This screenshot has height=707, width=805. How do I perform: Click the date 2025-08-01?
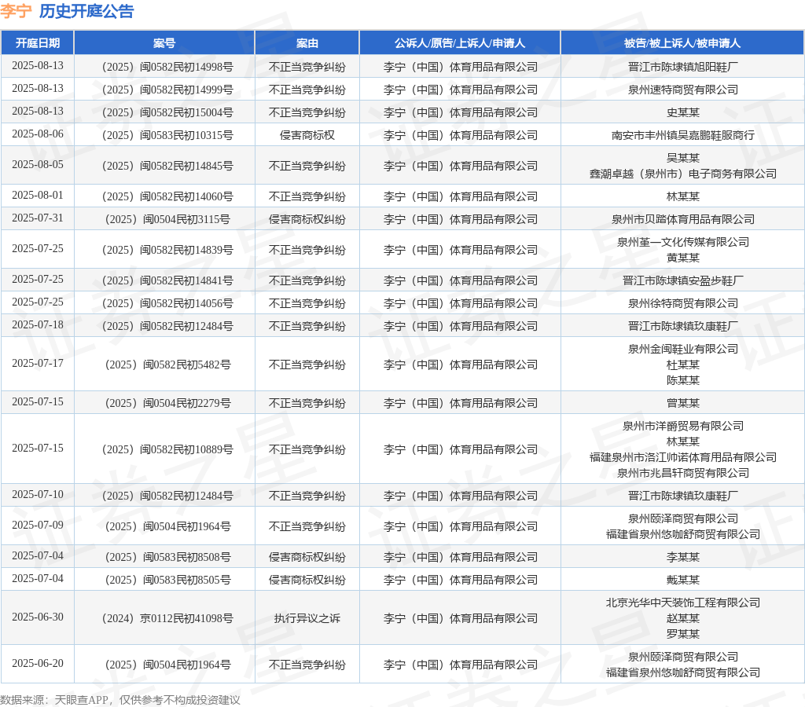[x=38, y=196]
